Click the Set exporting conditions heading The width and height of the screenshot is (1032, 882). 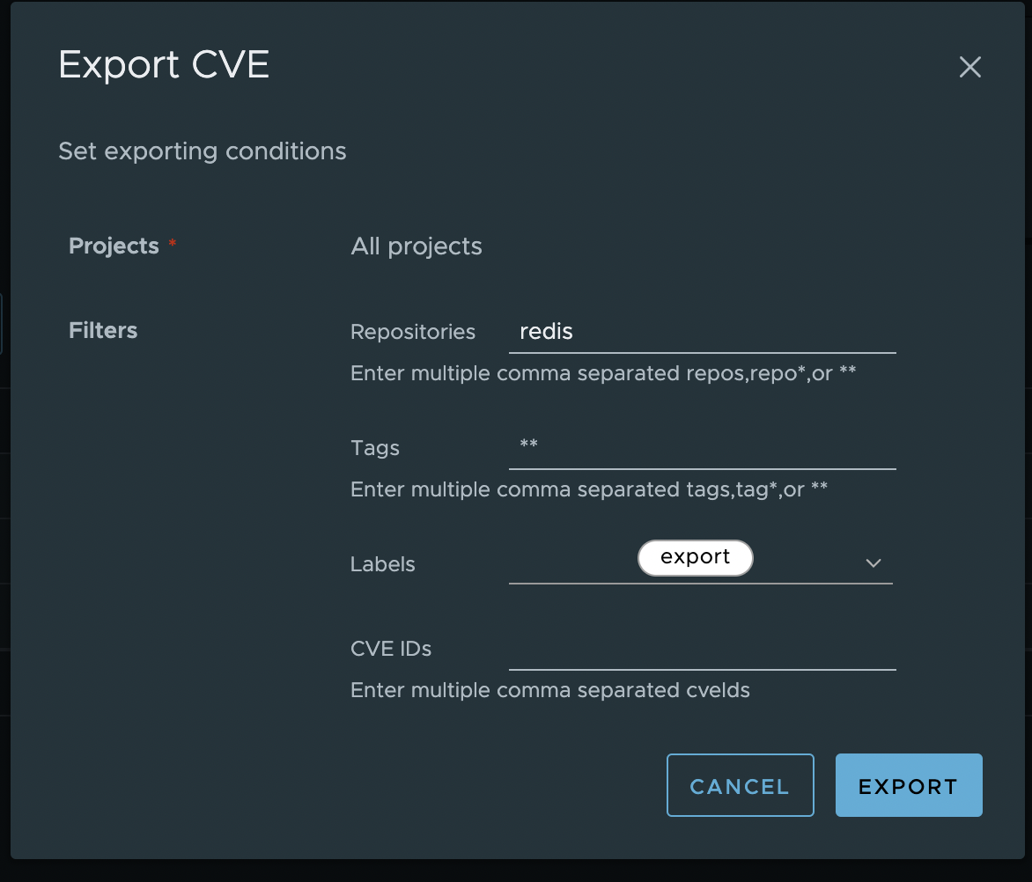coord(202,151)
